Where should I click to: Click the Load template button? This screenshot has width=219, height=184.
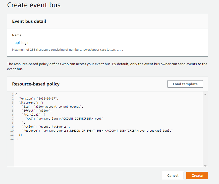[185, 84]
